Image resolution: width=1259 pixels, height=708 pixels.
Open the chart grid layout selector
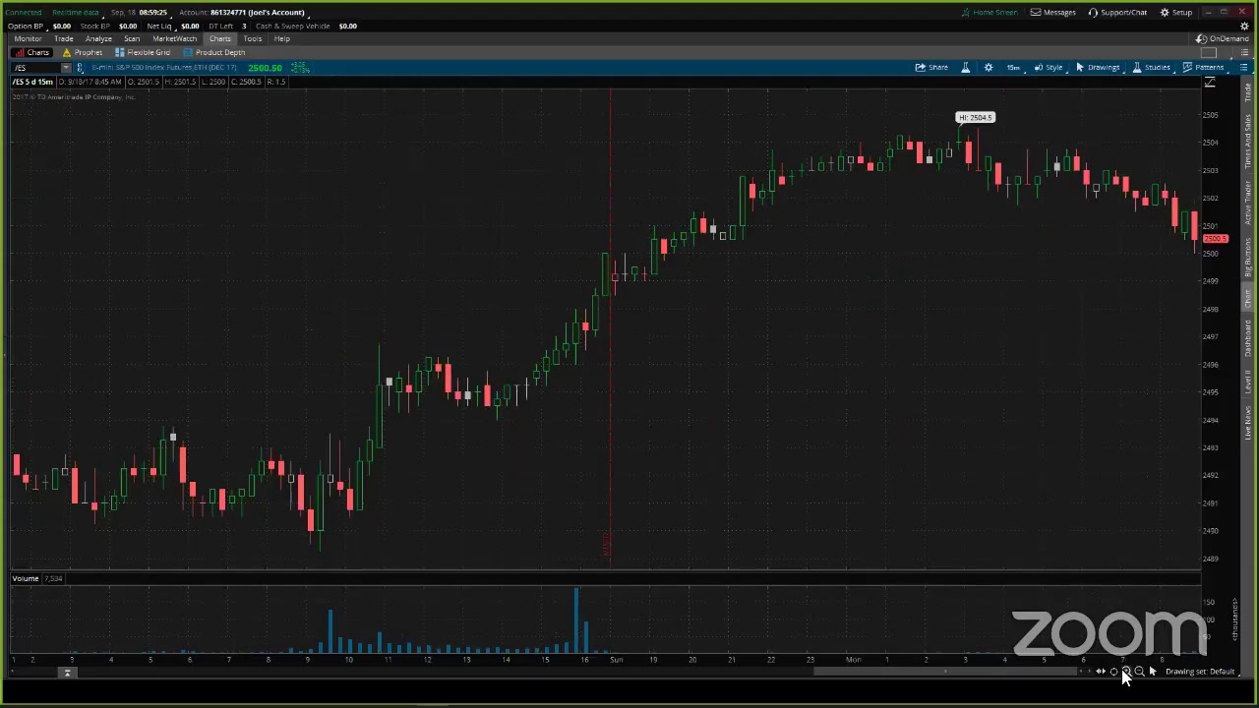point(1211,52)
